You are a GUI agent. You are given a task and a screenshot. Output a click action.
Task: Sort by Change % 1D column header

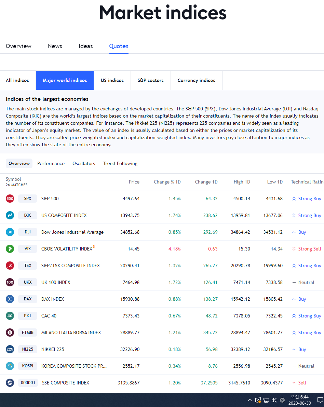tap(167, 182)
